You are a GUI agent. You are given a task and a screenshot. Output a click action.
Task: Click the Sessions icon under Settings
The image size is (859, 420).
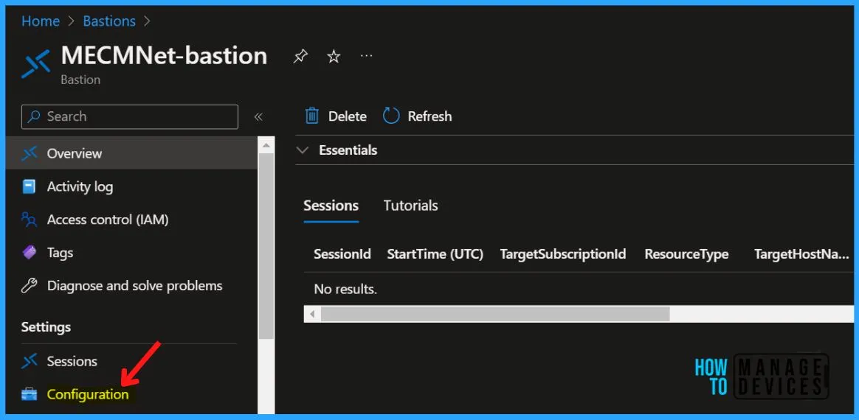[x=29, y=361]
